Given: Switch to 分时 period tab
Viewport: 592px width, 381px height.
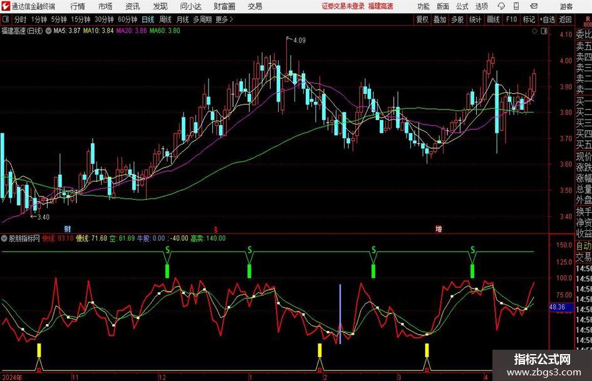Looking at the screenshot, I should [21, 19].
